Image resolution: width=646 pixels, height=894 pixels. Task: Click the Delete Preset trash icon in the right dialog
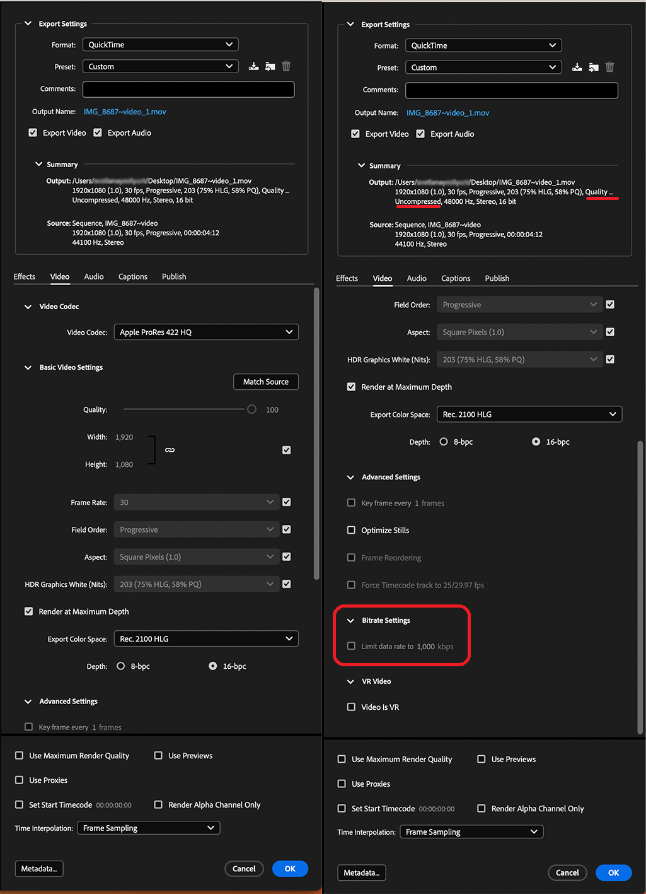609,68
